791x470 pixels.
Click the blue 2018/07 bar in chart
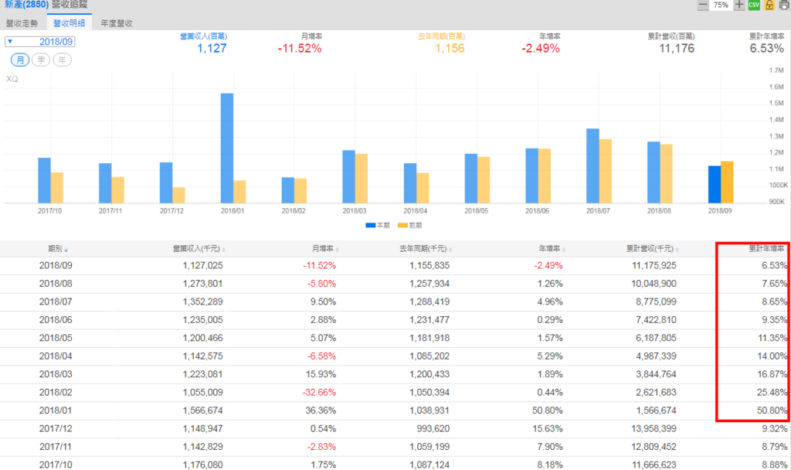592,166
